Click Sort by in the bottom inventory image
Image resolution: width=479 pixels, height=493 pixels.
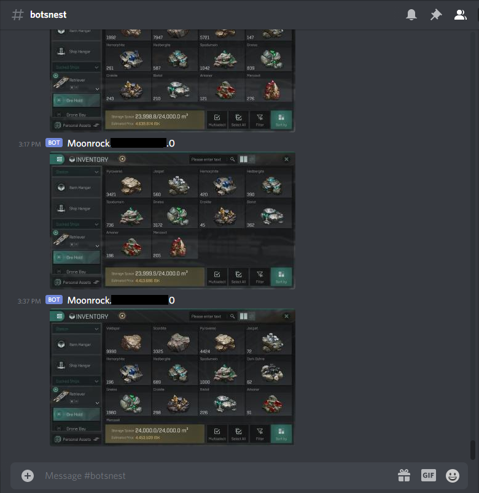coord(281,434)
